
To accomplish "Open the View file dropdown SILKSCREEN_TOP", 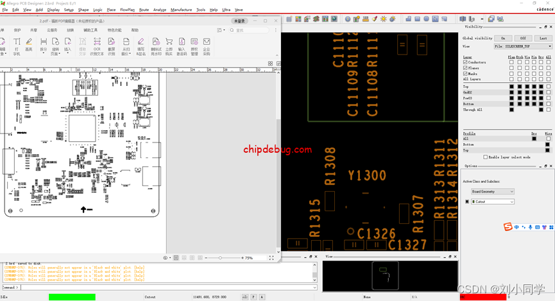I will point(522,46).
